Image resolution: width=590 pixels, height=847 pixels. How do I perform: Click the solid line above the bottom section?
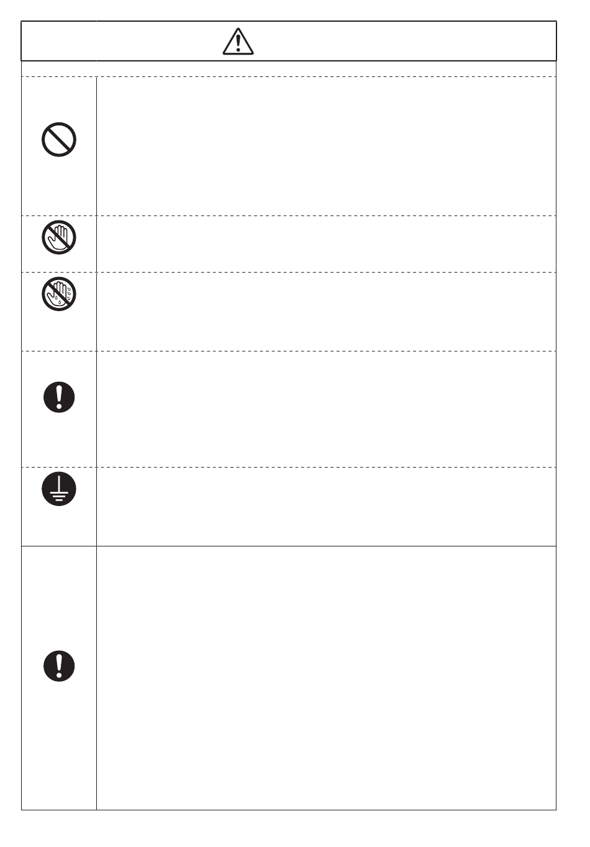tap(326, 546)
